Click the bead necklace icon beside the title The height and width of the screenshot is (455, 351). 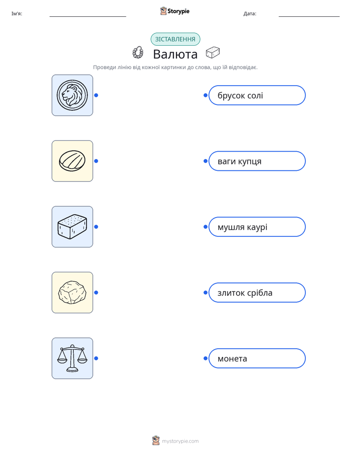(x=138, y=53)
